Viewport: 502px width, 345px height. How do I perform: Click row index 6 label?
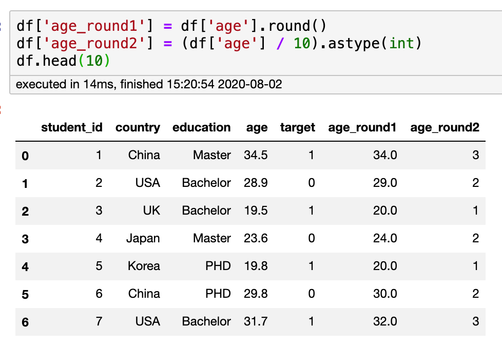click(25, 322)
